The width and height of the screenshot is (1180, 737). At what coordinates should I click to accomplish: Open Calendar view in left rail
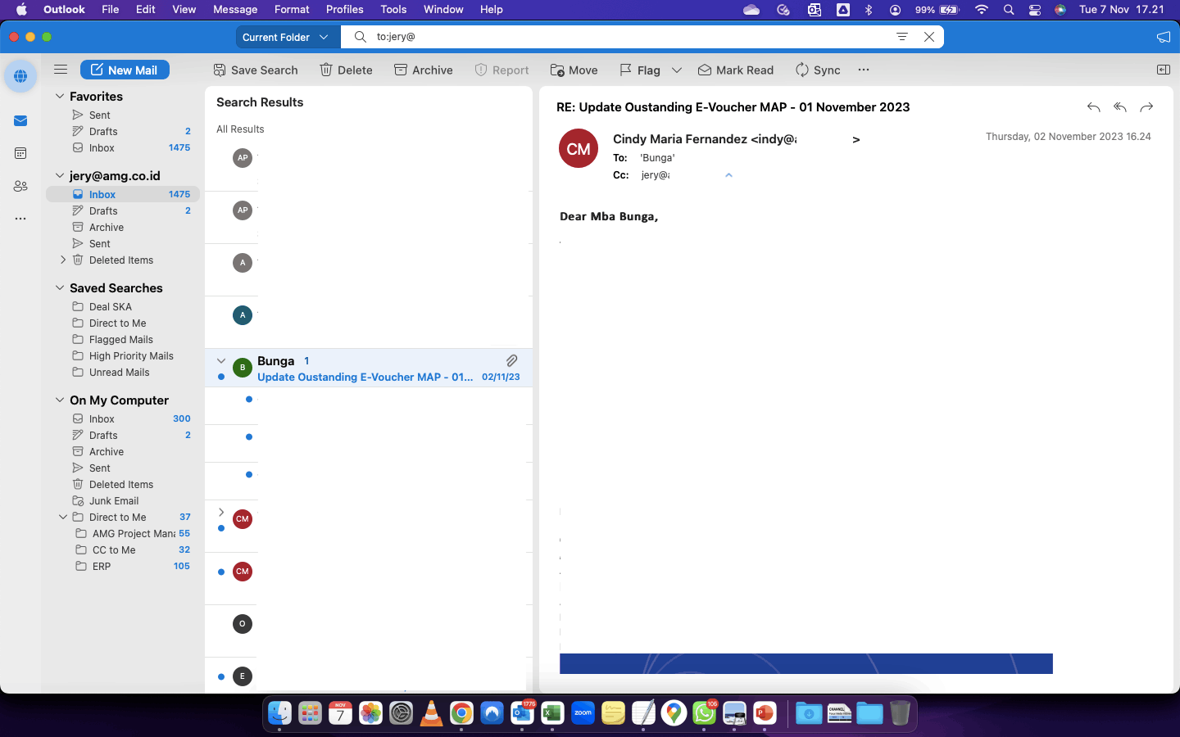click(20, 153)
